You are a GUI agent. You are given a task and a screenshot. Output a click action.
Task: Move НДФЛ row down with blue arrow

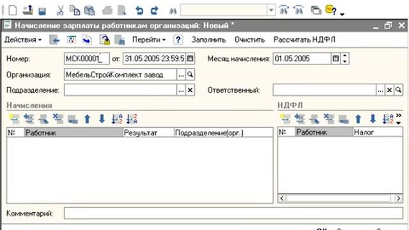[373, 119]
